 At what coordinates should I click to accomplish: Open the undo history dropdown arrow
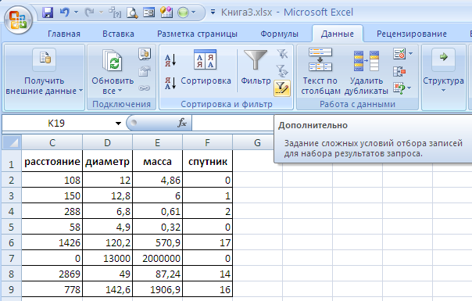pyautogui.click(x=76, y=13)
